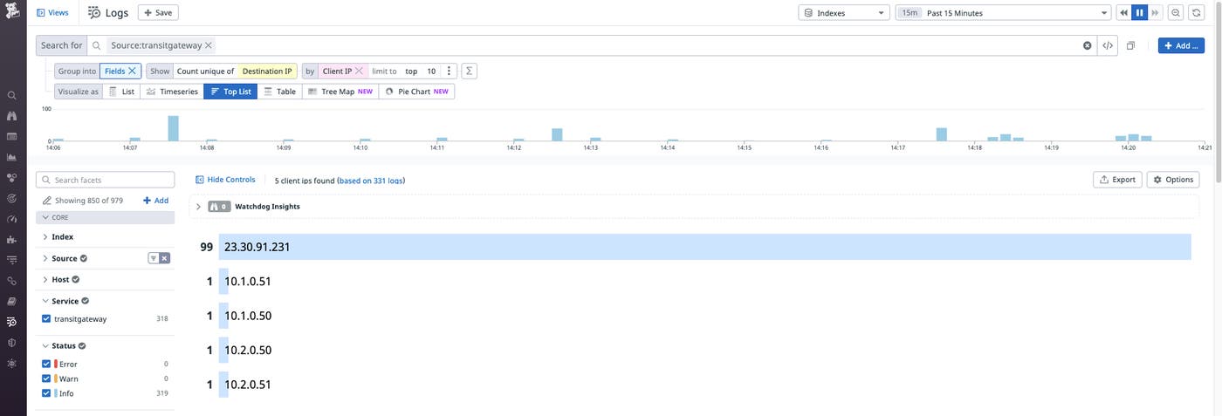Refresh the log results
The width and height of the screenshot is (1222, 416).
click(x=1197, y=13)
